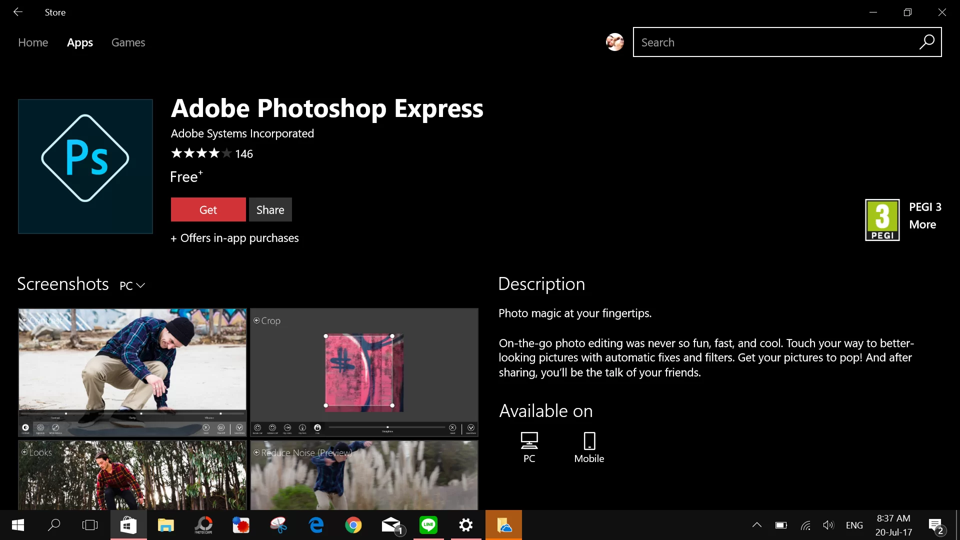Click the star rating of the app
Image resolution: width=960 pixels, height=540 pixels.
tap(201, 153)
